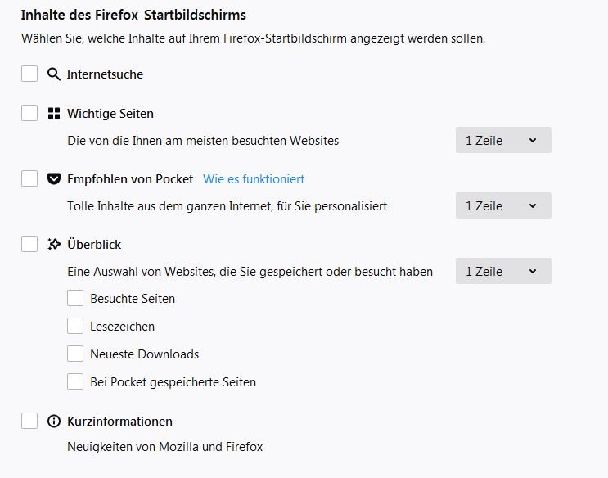The image size is (608, 478).
Task: Click the Pocket shield icon
Action: click(x=54, y=179)
